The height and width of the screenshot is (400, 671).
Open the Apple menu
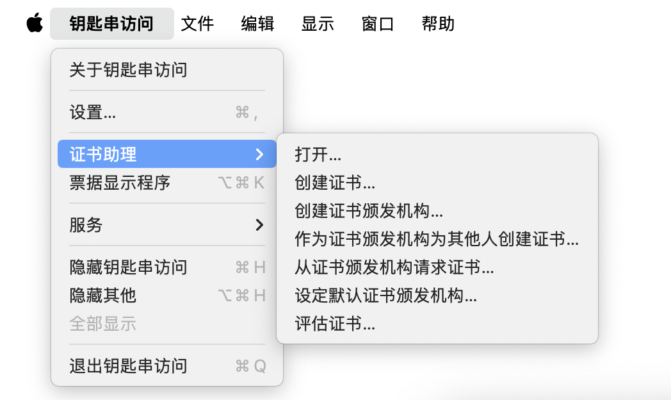coord(33,23)
